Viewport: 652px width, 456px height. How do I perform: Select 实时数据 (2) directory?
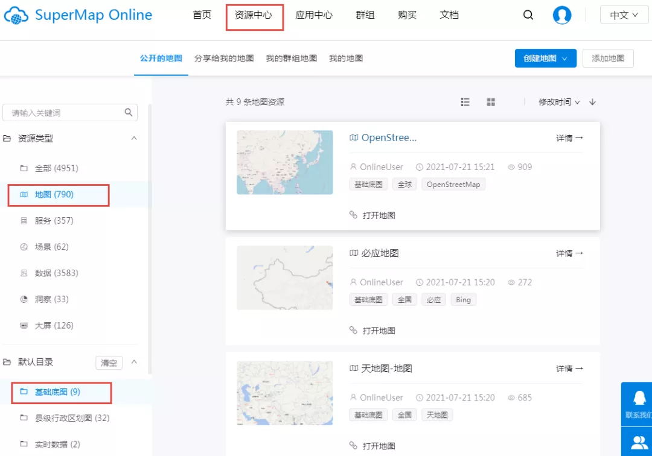57,444
